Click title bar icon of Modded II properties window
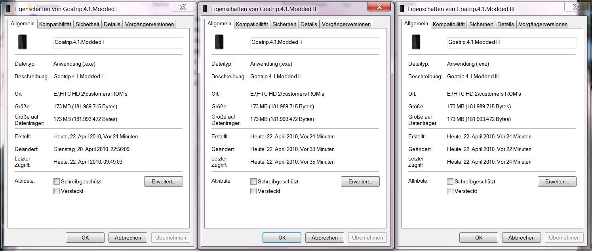 pyautogui.click(x=205, y=8)
